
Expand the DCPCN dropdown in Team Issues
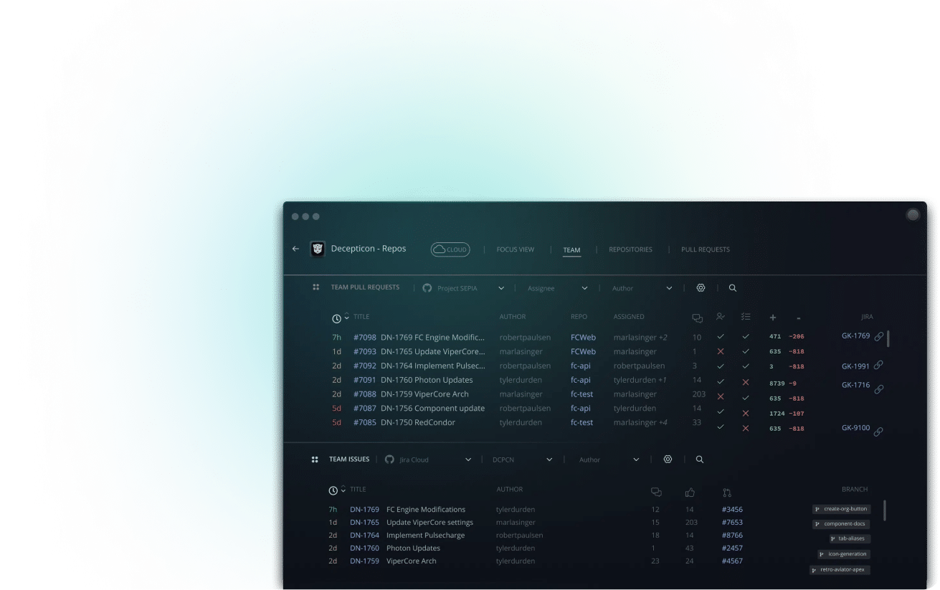pyautogui.click(x=523, y=459)
